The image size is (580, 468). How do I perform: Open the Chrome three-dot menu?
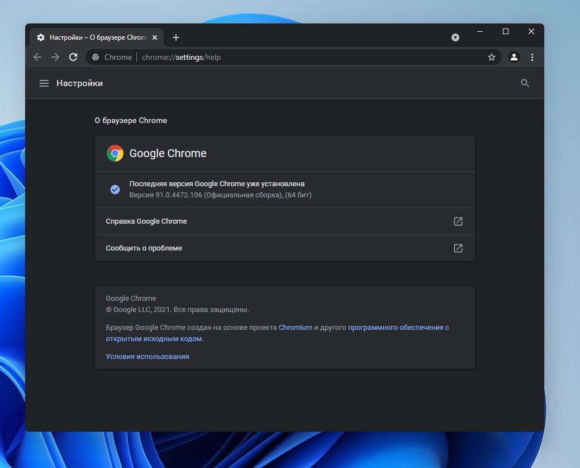532,57
